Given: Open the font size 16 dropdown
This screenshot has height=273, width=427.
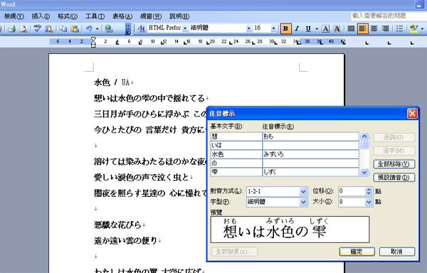Looking at the screenshot, I should click(273, 28).
